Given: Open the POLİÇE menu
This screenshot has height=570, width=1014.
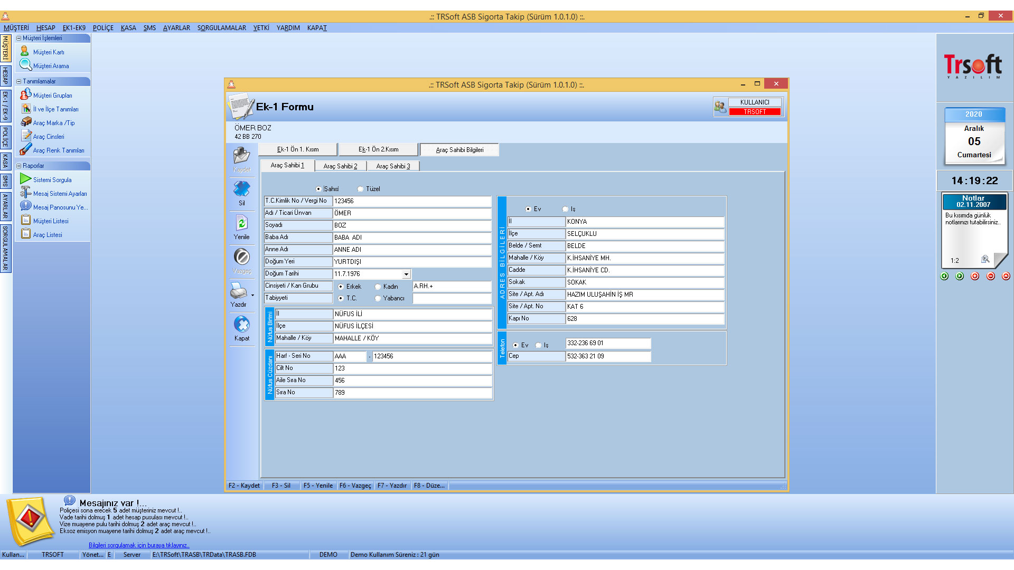Looking at the screenshot, I should tap(103, 28).
